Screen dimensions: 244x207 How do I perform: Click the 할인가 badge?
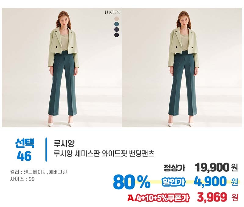[174, 182]
